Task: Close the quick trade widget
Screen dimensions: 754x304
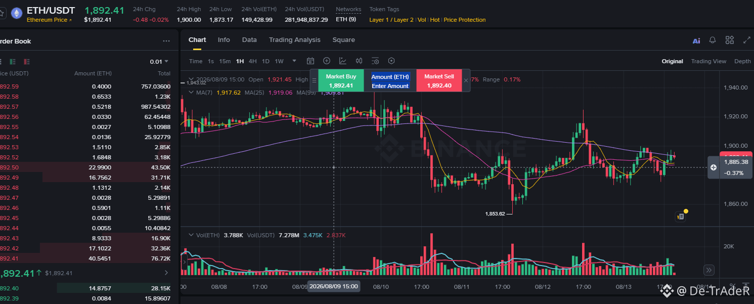Action: click(x=466, y=81)
